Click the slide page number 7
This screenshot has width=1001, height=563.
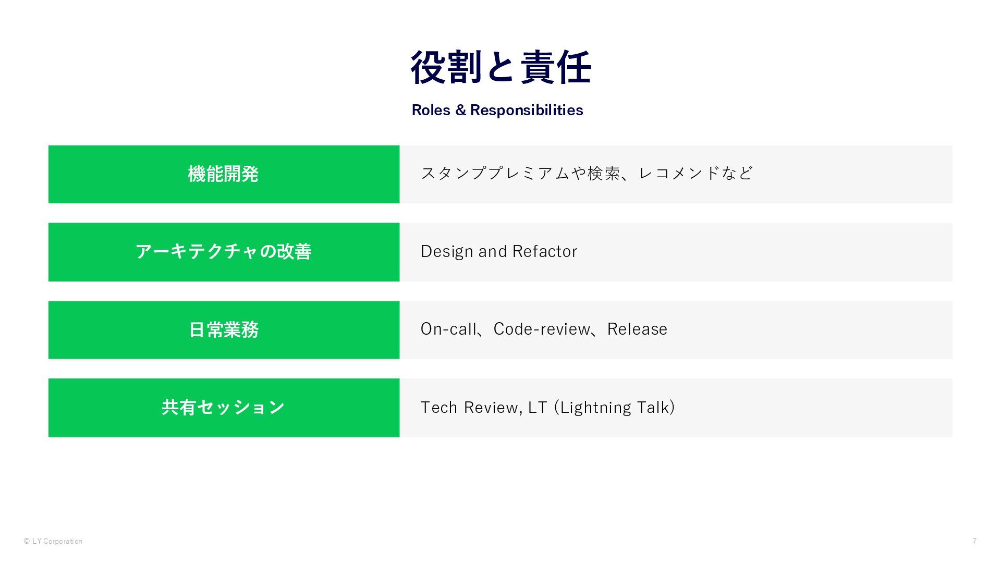[x=974, y=541]
